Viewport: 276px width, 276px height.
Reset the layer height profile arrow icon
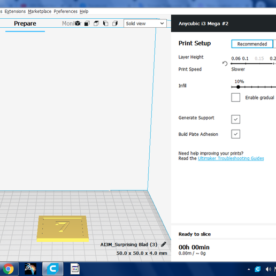pos(225,64)
